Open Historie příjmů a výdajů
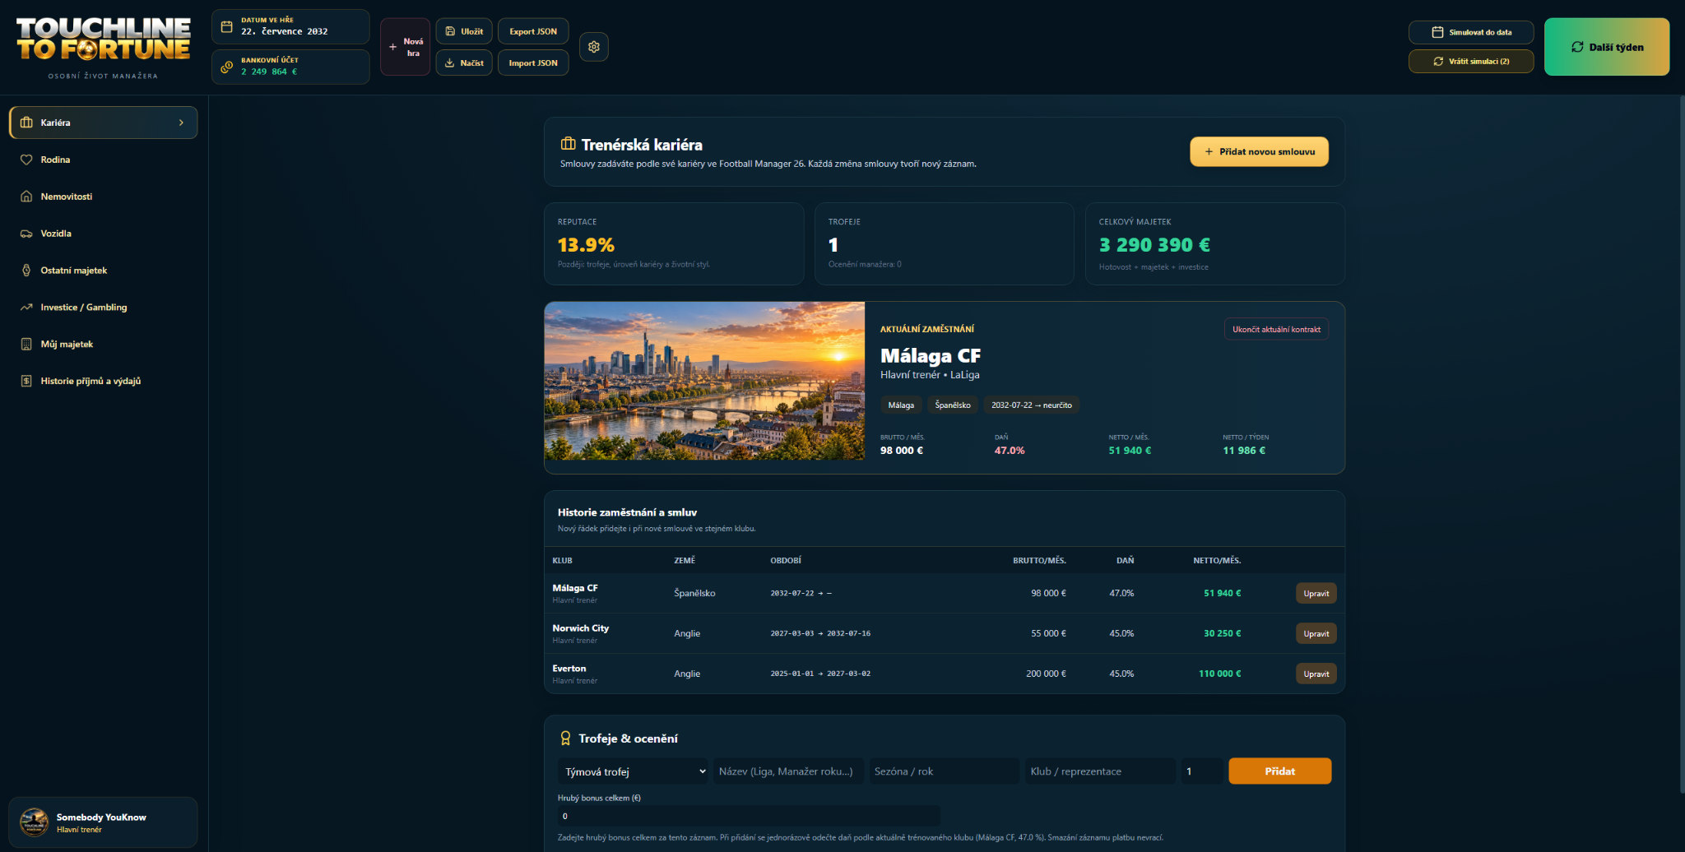1685x852 pixels. click(x=103, y=381)
